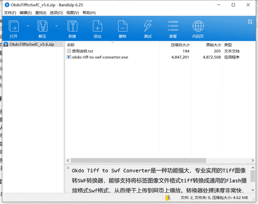
Task: Click the Bandizip app icon in title bar
Action: coord(7,5)
